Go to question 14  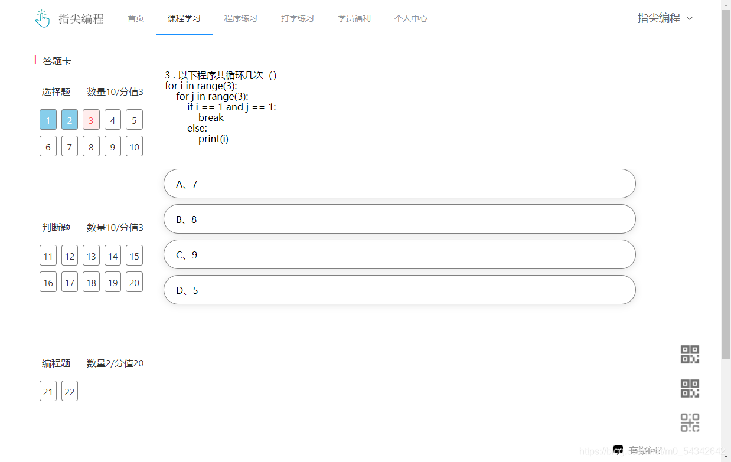click(x=113, y=255)
